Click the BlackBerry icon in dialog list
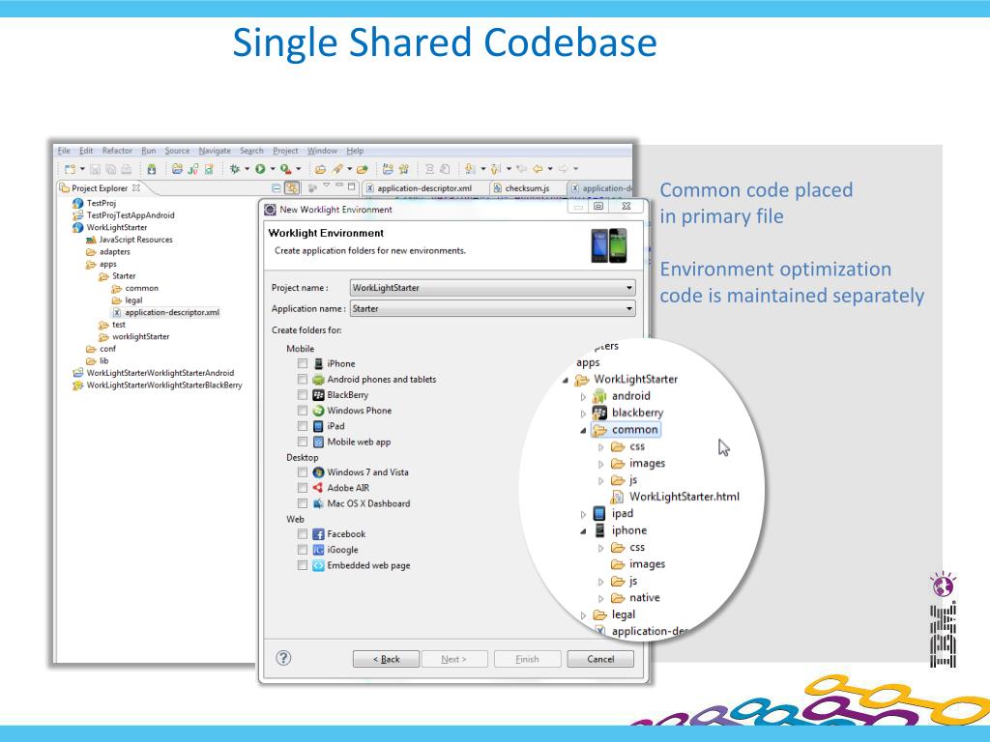Screen dimensions: 990x742 click(319, 395)
